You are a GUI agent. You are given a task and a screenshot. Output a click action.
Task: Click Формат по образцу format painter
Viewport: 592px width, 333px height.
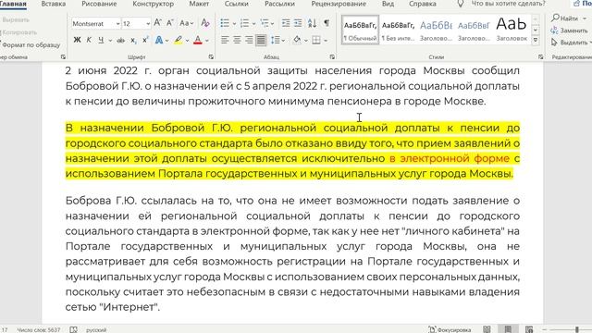[x=31, y=45]
